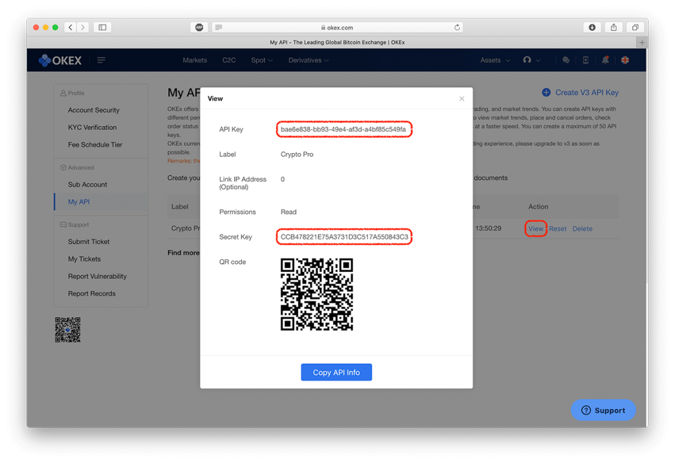
Task: Select Sub Account in the sidebar
Action: point(88,184)
